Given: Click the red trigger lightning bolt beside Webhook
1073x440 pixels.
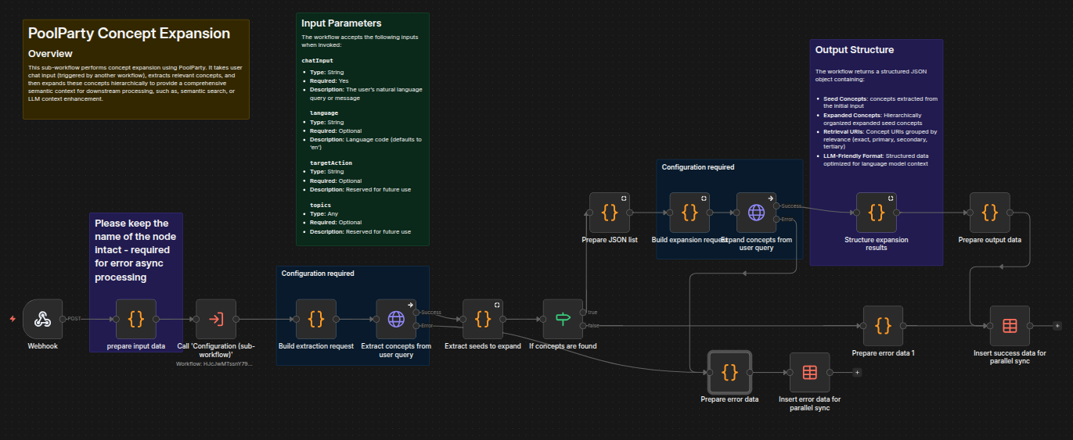Looking at the screenshot, I should 13,319.
